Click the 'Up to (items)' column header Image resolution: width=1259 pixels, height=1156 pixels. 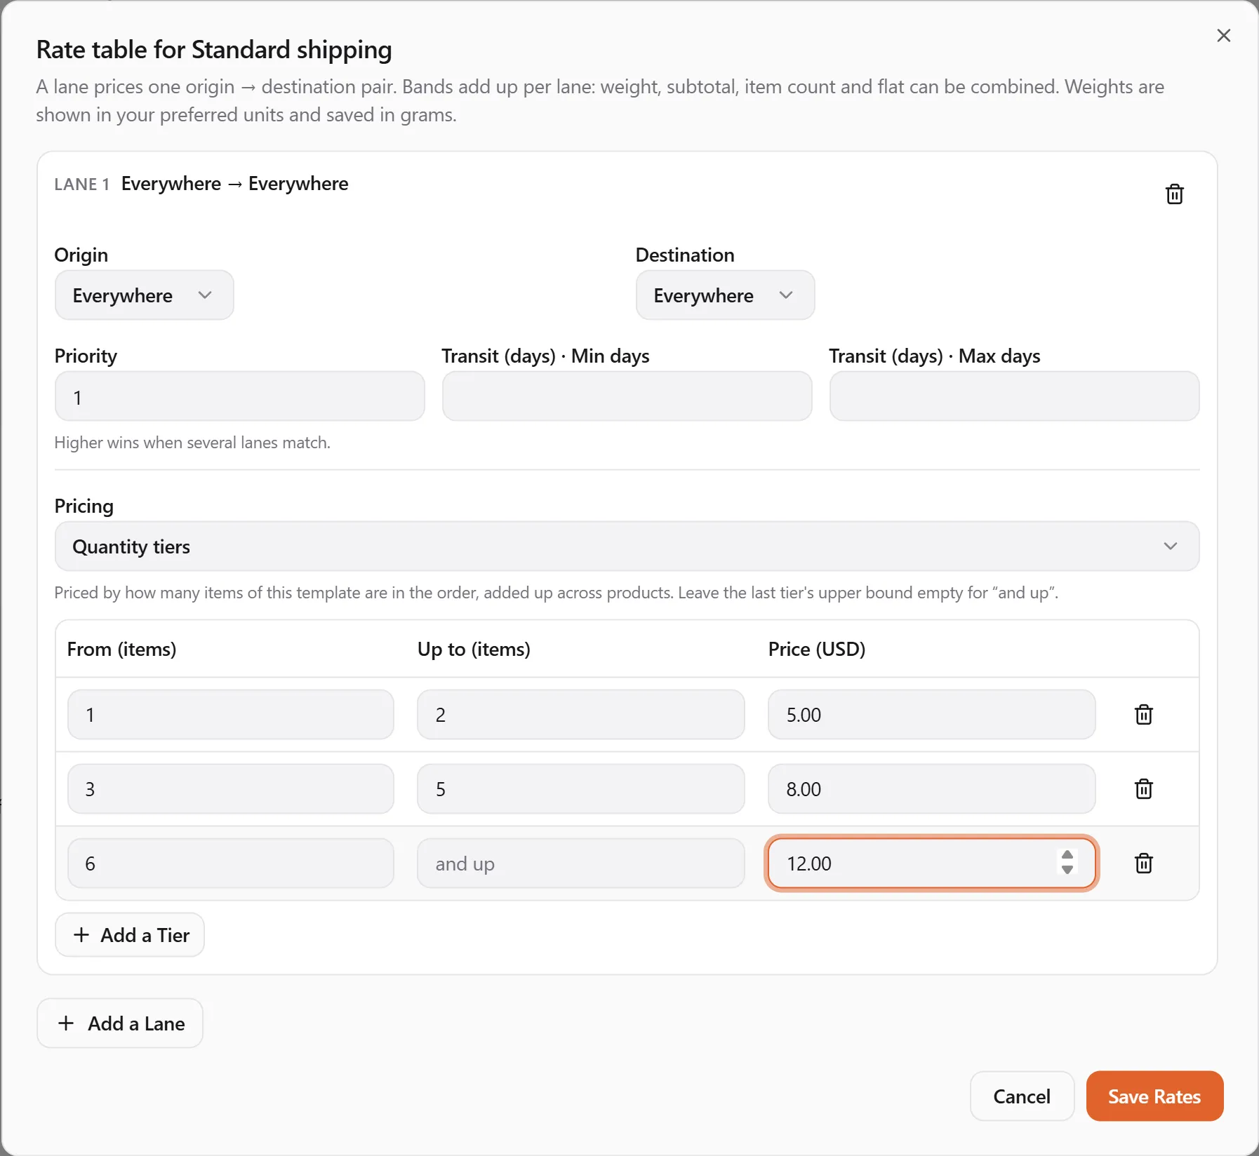tap(474, 650)
